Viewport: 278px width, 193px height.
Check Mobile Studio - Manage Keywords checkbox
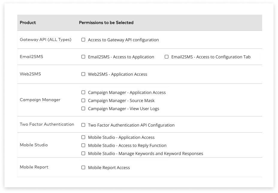pos(83,154)
